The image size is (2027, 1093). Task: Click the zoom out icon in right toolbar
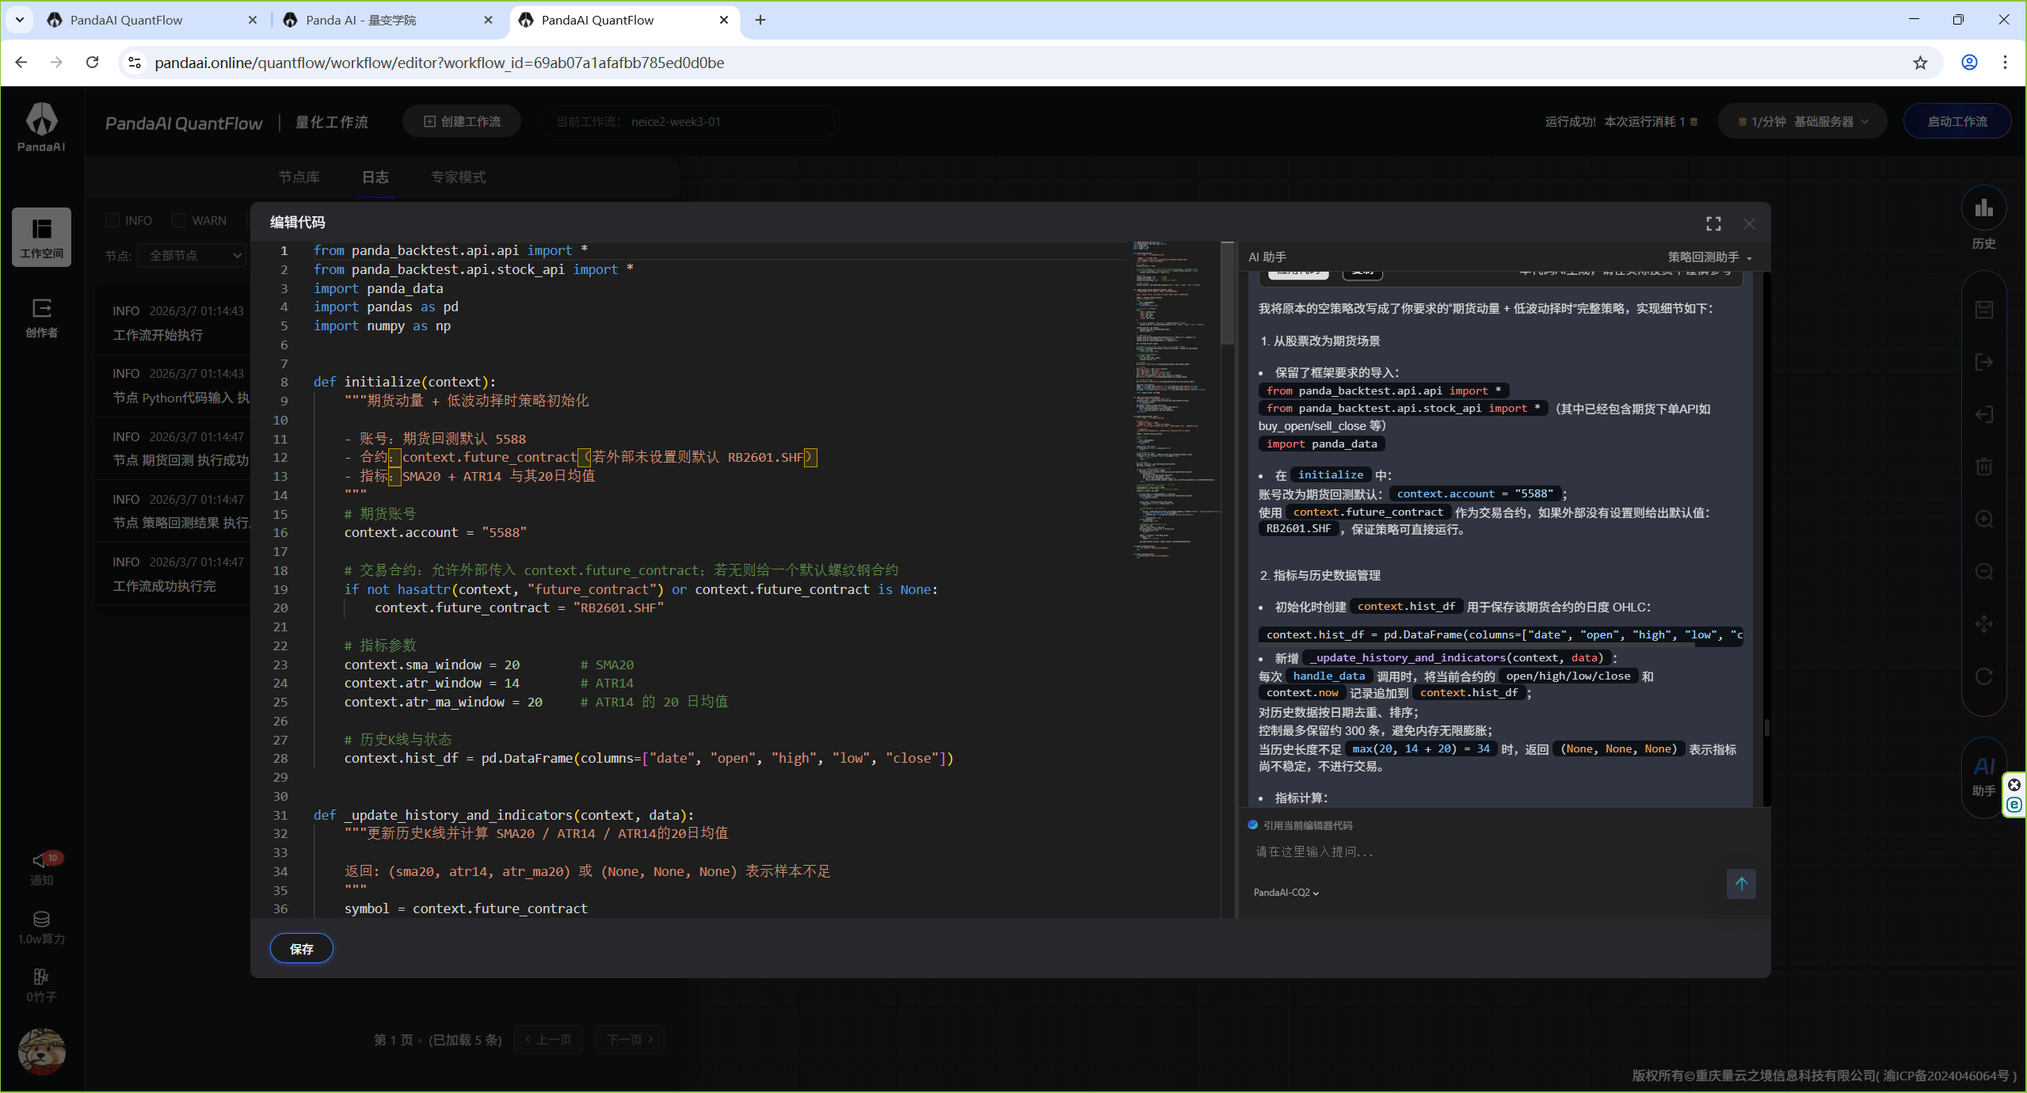click(1983, 571)
